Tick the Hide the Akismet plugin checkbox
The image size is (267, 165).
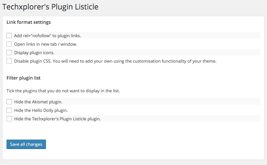coord(9,102)
